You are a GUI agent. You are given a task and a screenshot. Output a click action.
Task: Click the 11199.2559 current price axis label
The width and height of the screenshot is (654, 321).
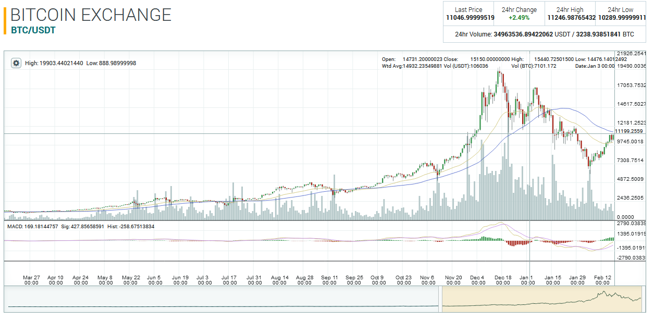point(630,131)
